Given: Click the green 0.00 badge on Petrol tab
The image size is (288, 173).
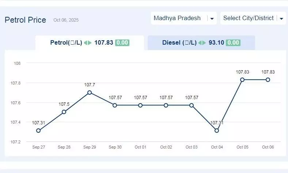Looking at the screenshot, I should [122, 43].
